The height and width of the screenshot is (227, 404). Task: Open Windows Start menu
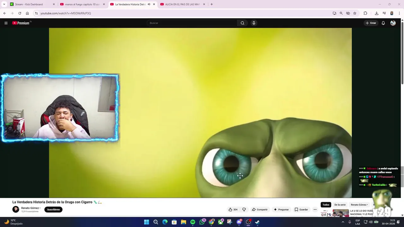[x=146, y=222]
